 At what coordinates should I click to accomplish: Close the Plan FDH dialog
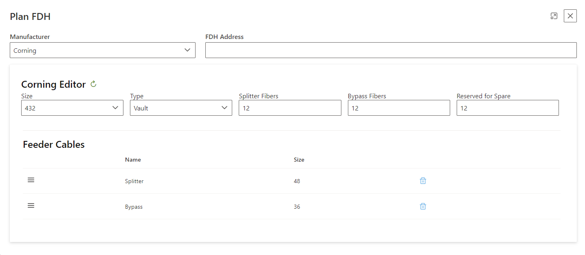pyautogui.click(x=570, y=16)
